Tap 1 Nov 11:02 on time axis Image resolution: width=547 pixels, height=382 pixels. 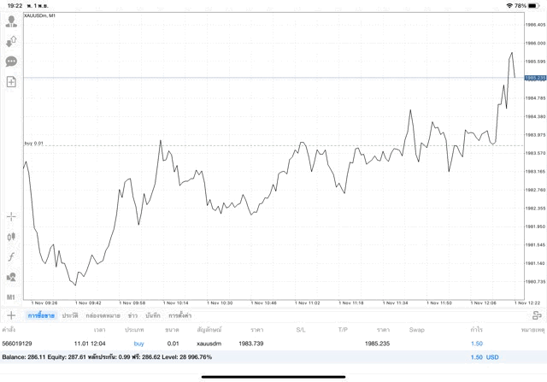point(308,303)
